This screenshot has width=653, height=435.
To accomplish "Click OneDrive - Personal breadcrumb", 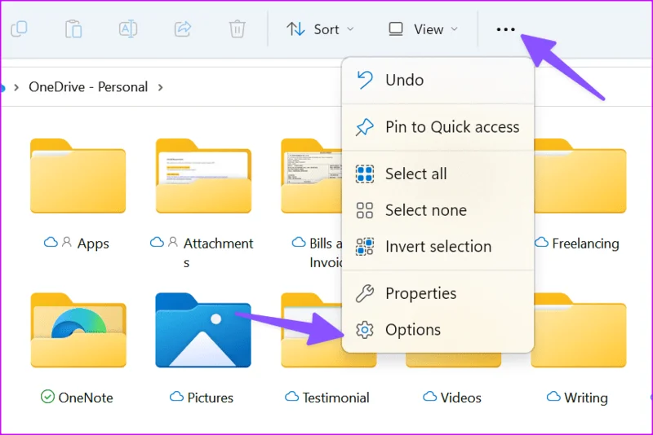I will pyautogui.click(x=88, y=87).
